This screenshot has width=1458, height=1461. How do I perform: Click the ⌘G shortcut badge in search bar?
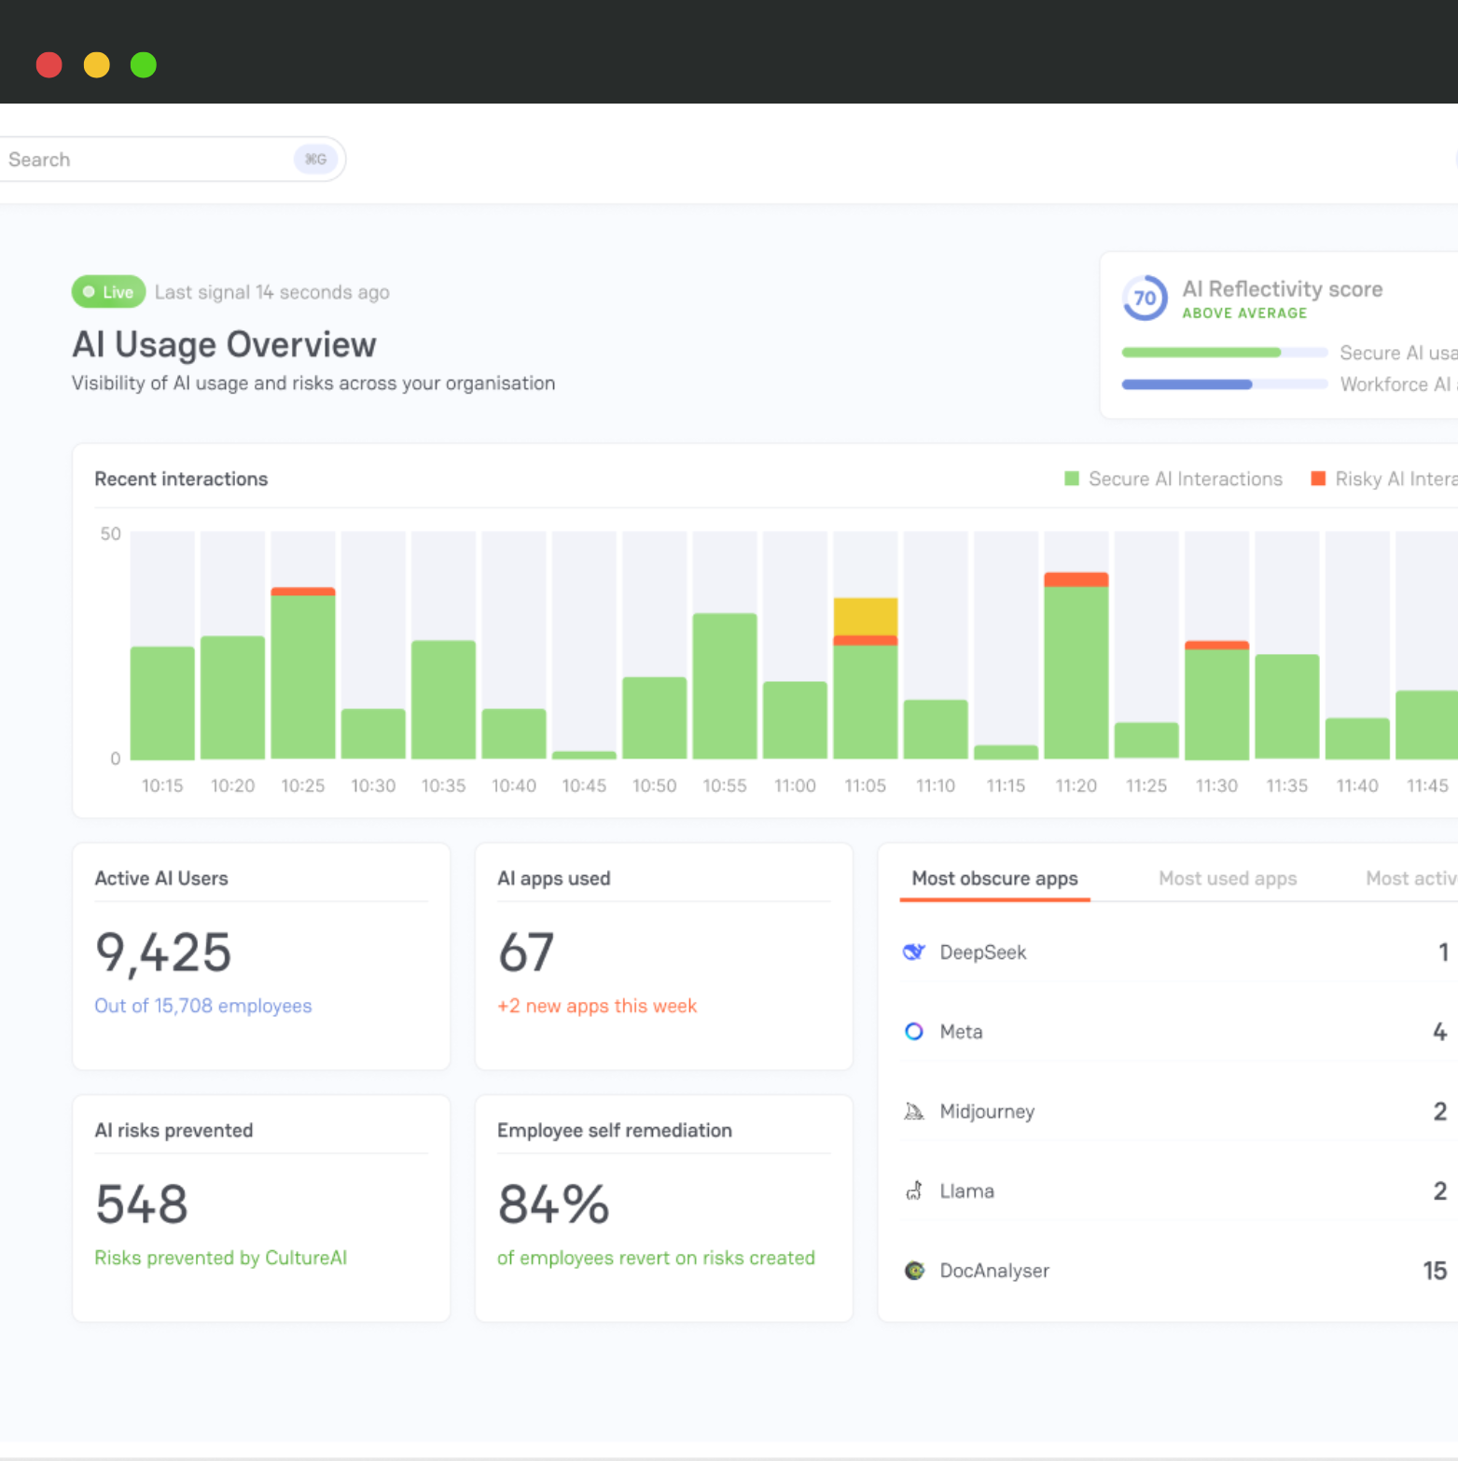point(314,160)
